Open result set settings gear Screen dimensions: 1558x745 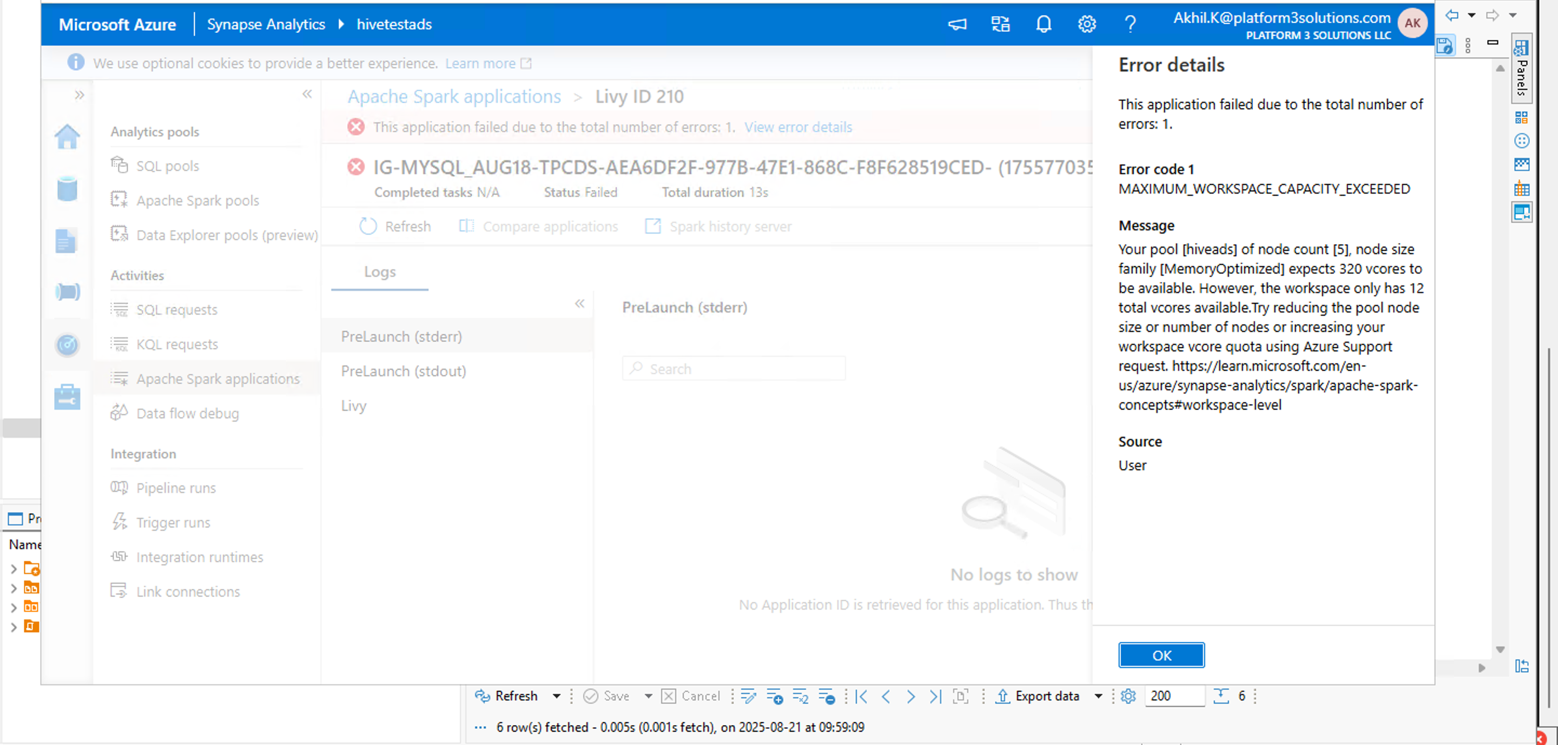(x=1128, y=696)
